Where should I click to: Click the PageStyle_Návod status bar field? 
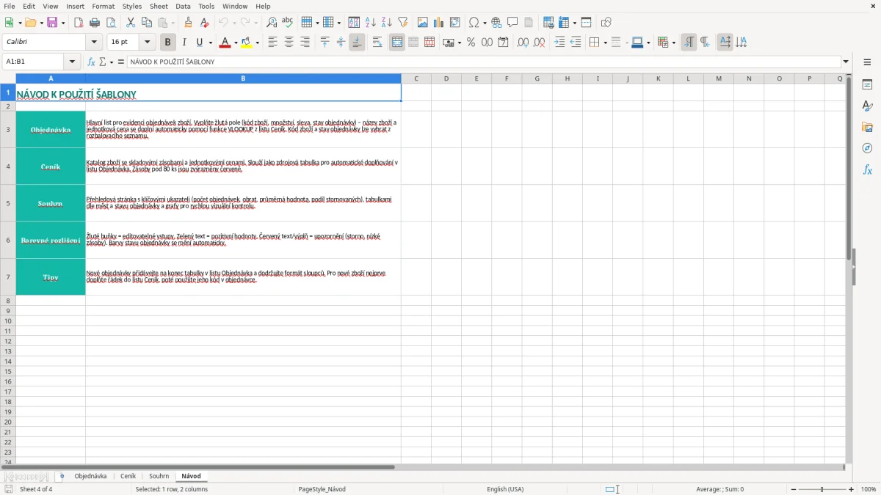[322, 489]
